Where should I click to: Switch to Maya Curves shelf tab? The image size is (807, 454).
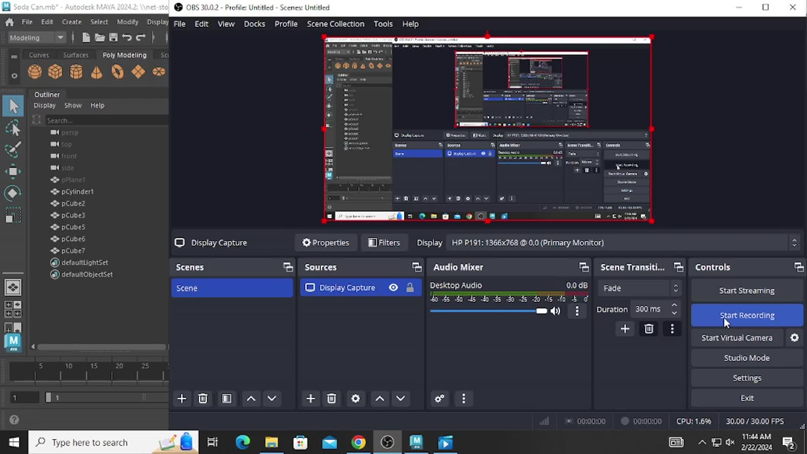(39, 55)
